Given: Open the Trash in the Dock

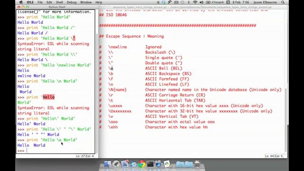Looking at the screenshot, I should (197, 164).
